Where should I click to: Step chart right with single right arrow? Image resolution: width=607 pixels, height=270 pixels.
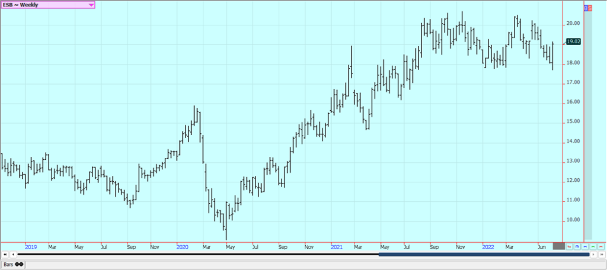click(593, 254)
